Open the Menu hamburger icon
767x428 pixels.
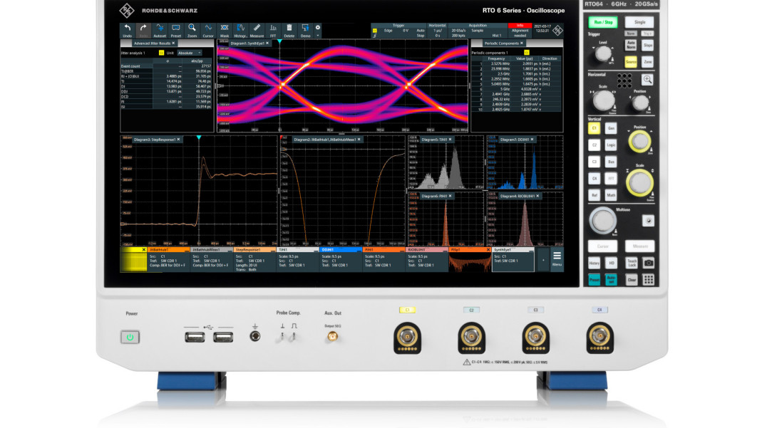click(557, 259)
